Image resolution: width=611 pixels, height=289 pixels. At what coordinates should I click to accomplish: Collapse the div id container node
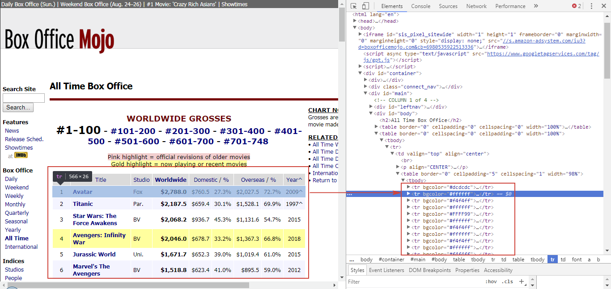(360, 73)
